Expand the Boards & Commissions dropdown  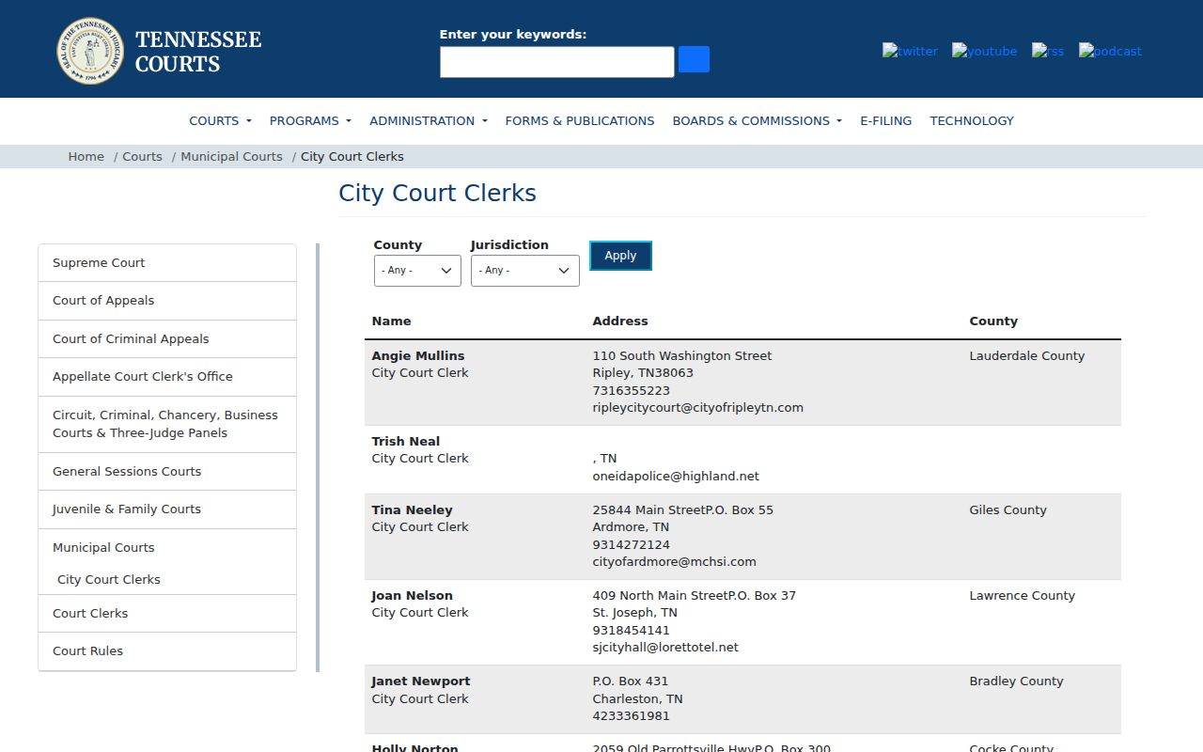tap(757, 120)
